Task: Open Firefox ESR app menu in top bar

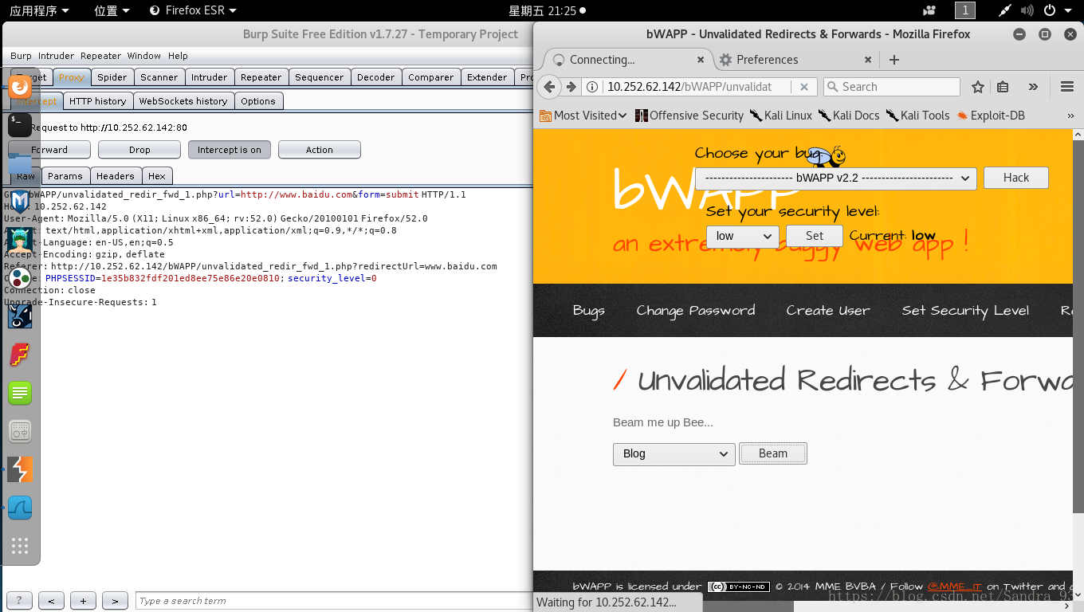Action: coord(194,10)
